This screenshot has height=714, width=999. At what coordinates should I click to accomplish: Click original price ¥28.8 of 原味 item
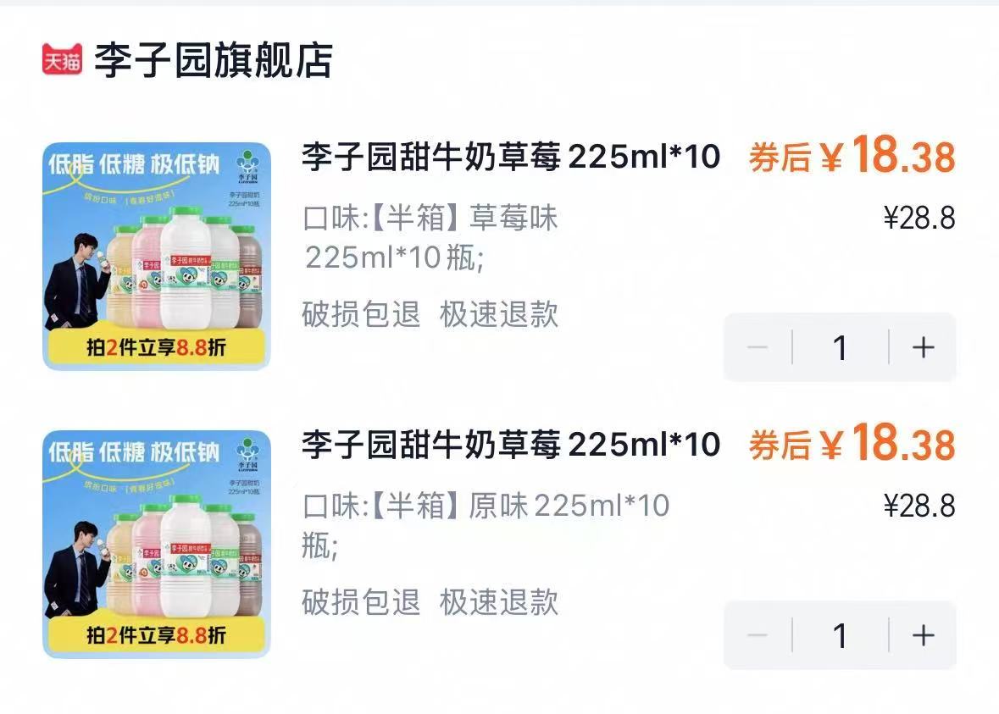tap(919, 506)
